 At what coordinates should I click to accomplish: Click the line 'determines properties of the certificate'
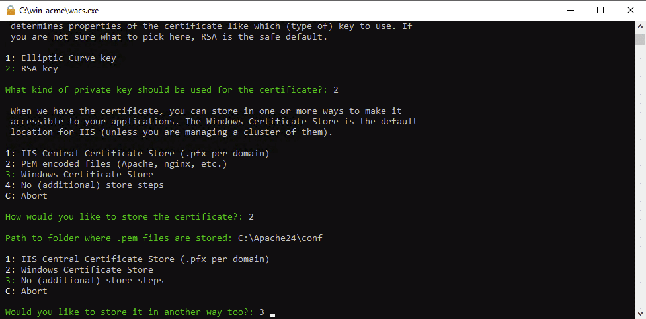[x=212, y=26]
